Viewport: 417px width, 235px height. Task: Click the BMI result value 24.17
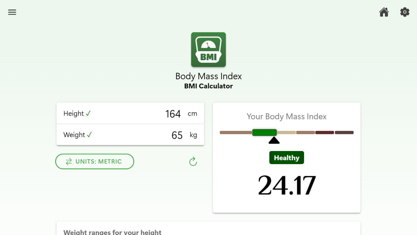click(286, 185)
